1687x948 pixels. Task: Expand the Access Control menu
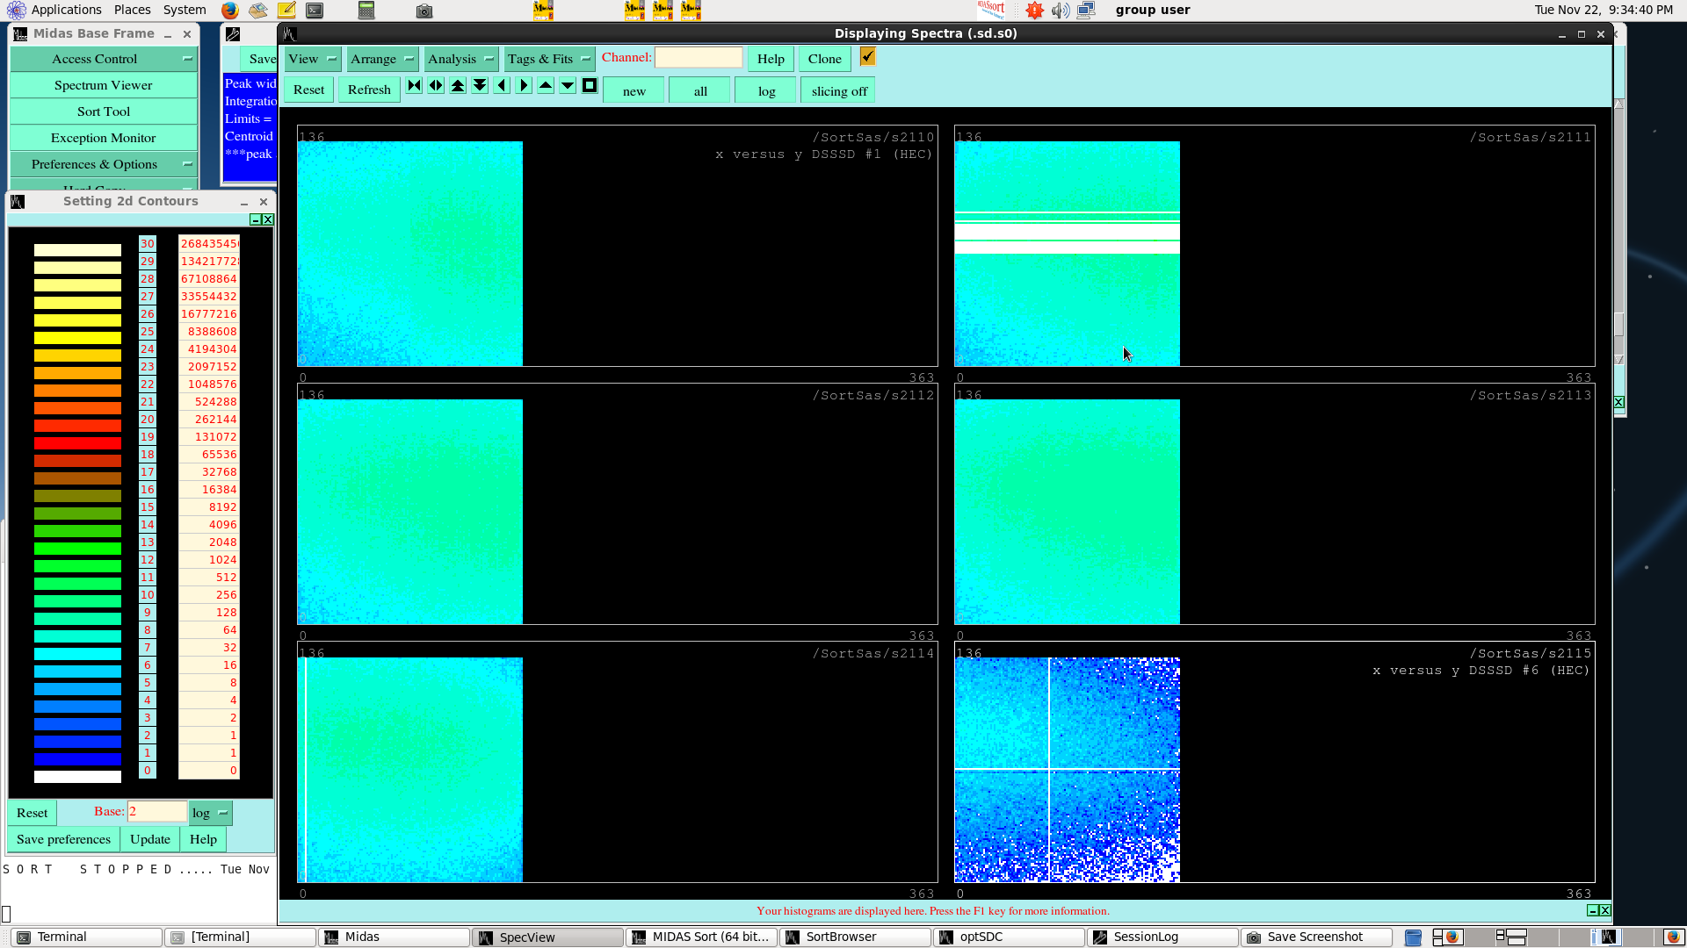(x=103, y=59)
